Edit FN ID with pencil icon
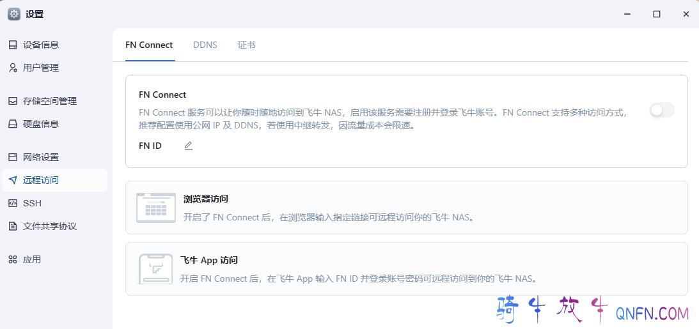This screenshot has height=329, width=699. (x=188, y=146)
